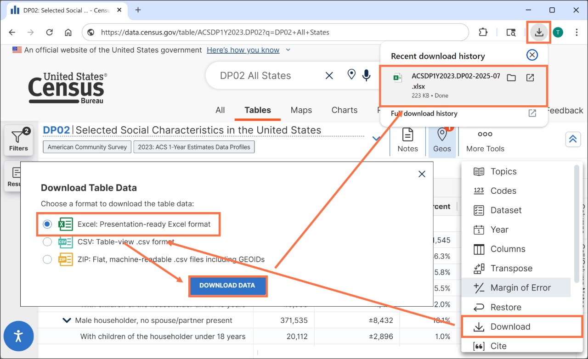Open the profile avatar labeled T

coord(558,32)
